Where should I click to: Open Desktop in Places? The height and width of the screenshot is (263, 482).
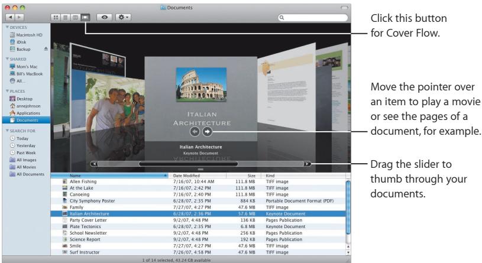pos(21,99)
